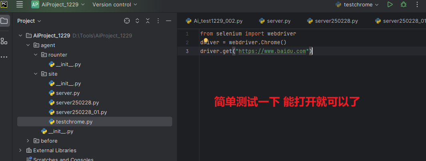The height and width of the screenshot is (161, 426).
Task: Click 'webdriver.Chrome()' text on line 2
Action: click(258, 43)
